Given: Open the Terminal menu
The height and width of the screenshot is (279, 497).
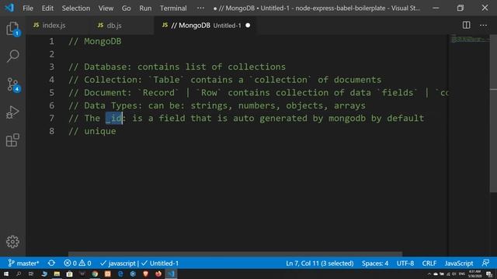Looking at the screenshot, I should (x=173, y=9).
